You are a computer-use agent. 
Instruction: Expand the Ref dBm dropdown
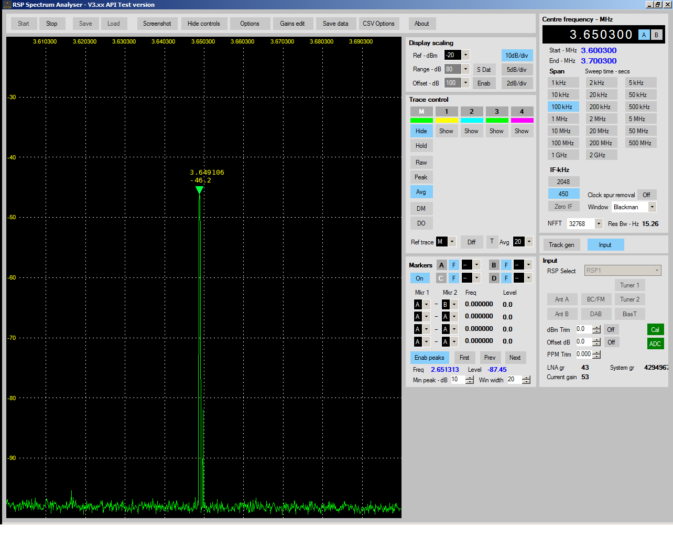point(465,55)
